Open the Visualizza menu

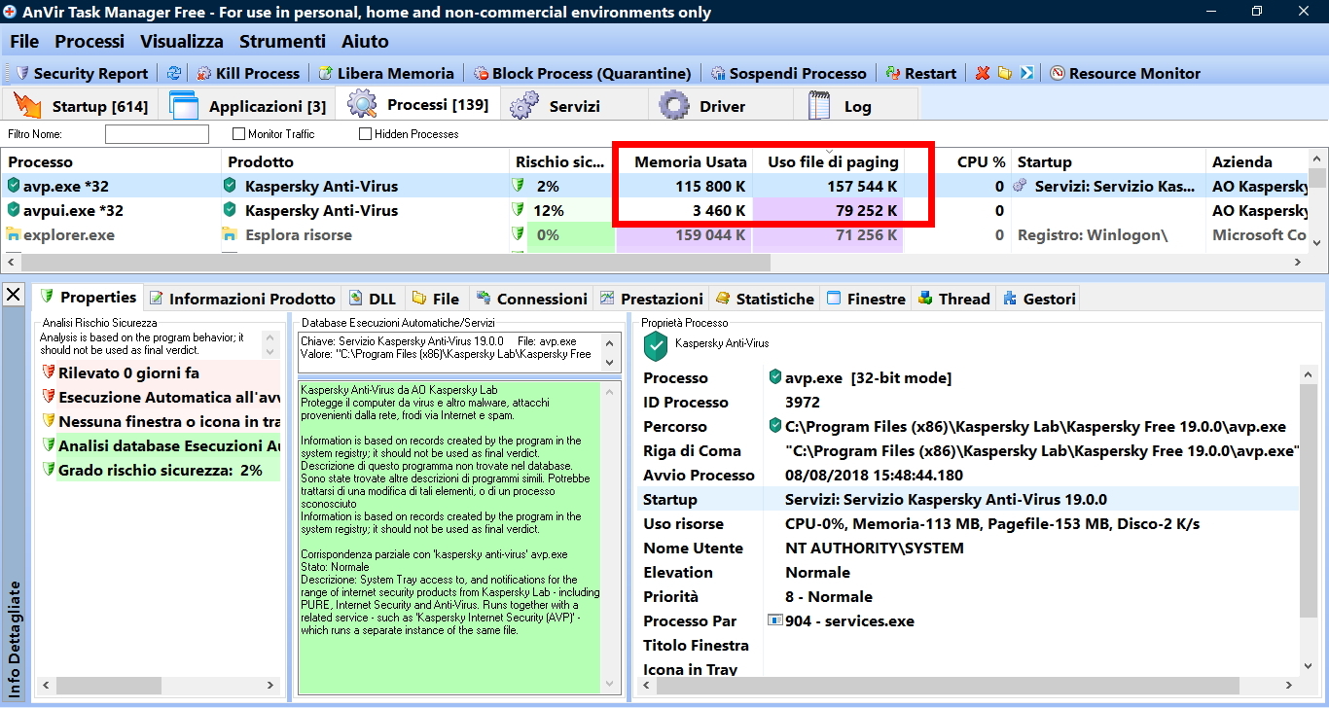coord(182,42)
